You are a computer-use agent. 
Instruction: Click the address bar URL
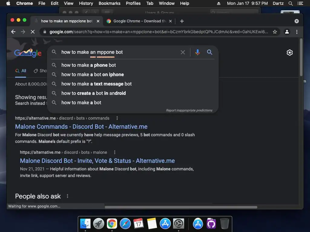159,32
